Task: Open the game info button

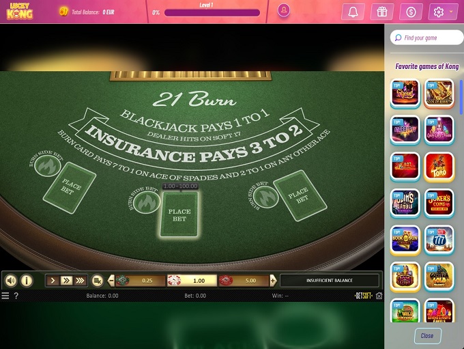Action: click(27, 280)
